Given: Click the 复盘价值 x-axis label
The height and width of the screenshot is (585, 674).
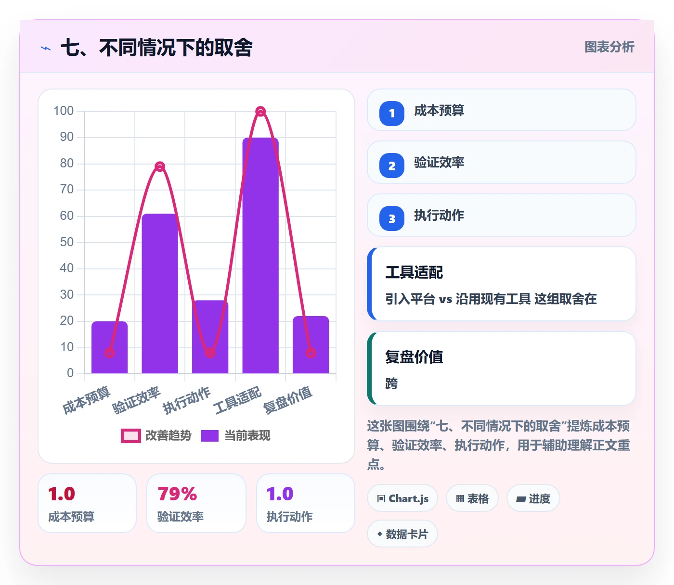Looking at the screenshot, I should 287,400.
